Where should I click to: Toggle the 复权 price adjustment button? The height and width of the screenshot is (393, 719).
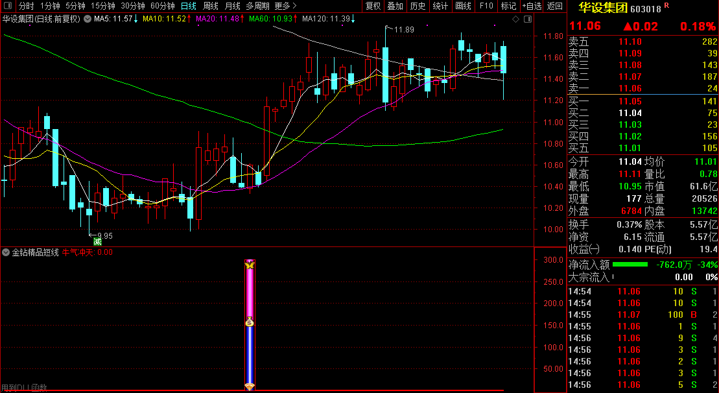tap(373, 6)
